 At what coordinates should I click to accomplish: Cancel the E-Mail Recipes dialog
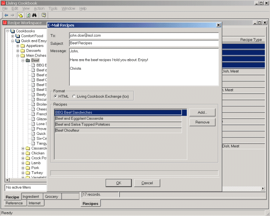(x=147, y=183)
